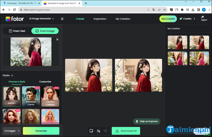Switch to Choose a Style tab

click(17, 81)
